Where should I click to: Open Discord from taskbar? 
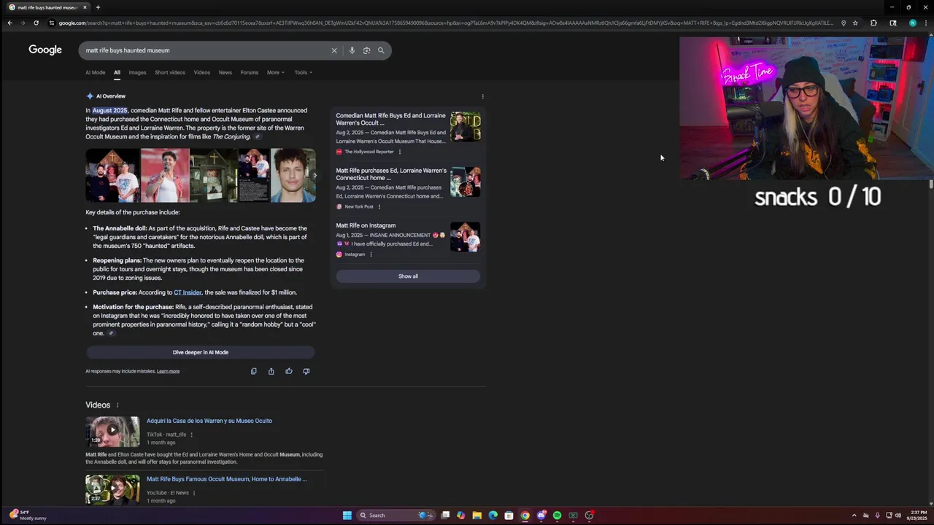click(x=541, y=516)
